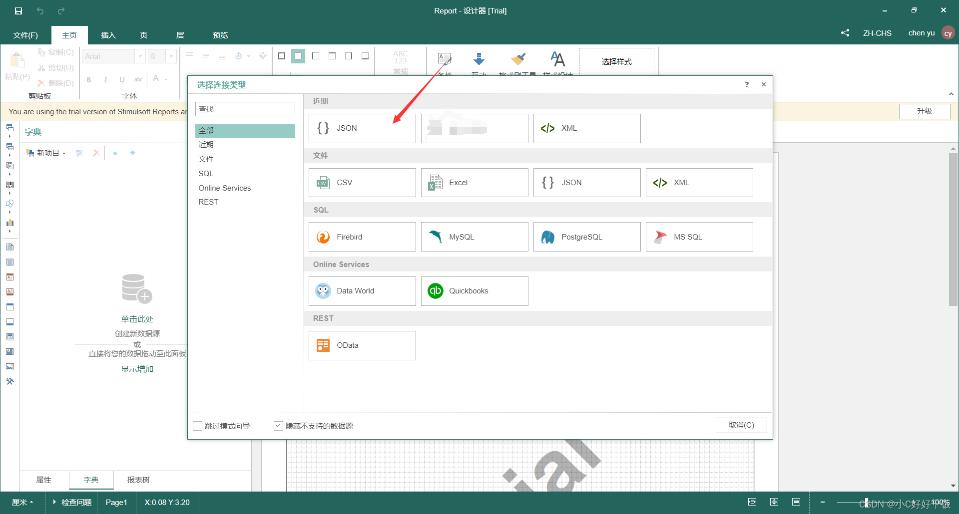Click the redo arrow in title bar
This screenshot has width=959, height=514.
pyautogui.click(x=61, y=10)
